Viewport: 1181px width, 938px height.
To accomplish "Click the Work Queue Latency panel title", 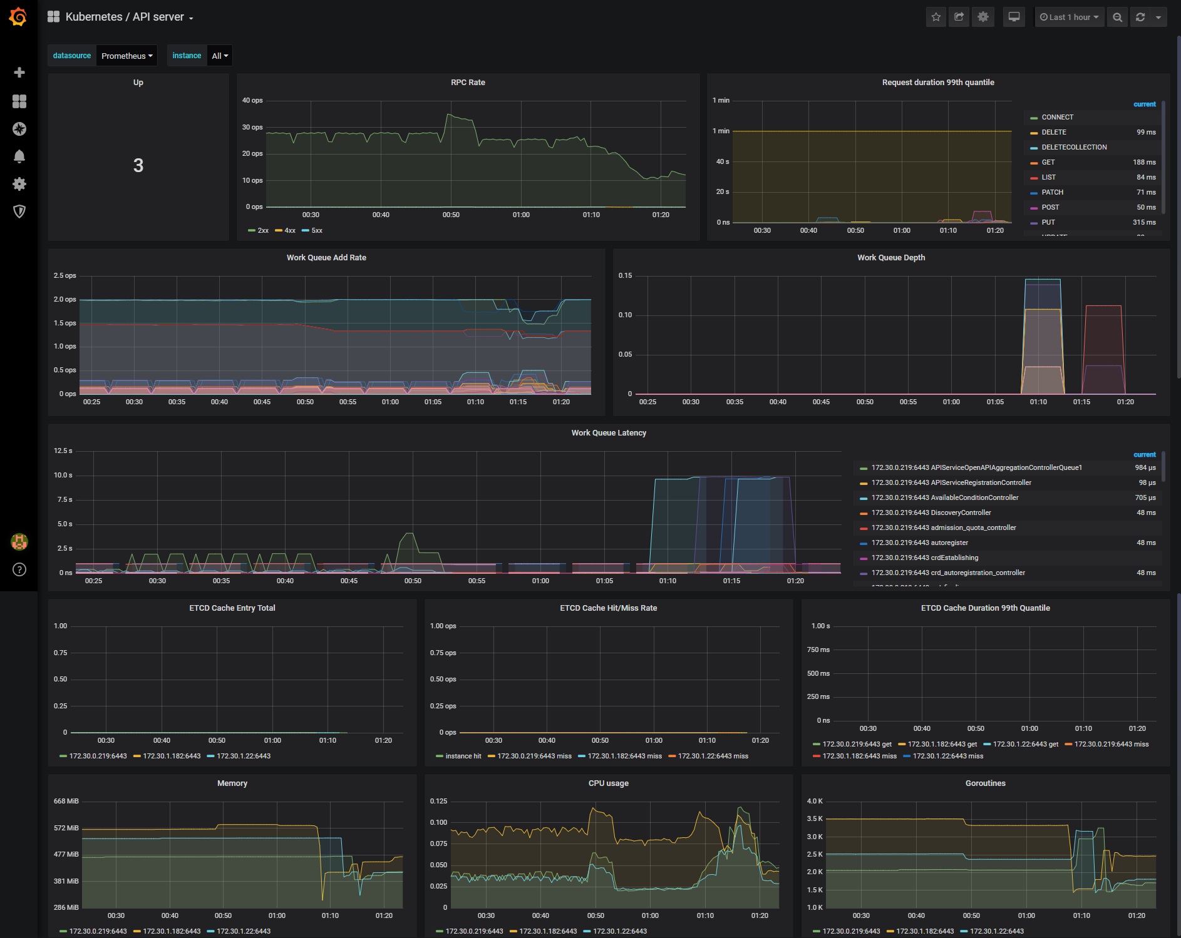I will click(x=609, y=433).
